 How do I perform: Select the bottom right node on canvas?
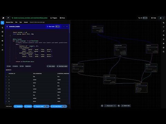pyautogui.click(x=141, y=87)
